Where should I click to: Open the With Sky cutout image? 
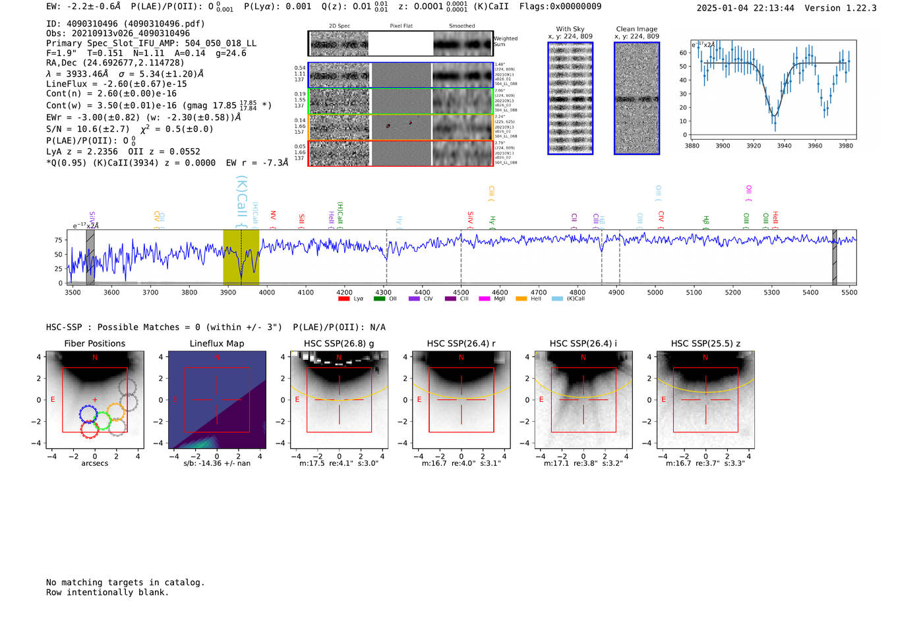coord(570,98)
